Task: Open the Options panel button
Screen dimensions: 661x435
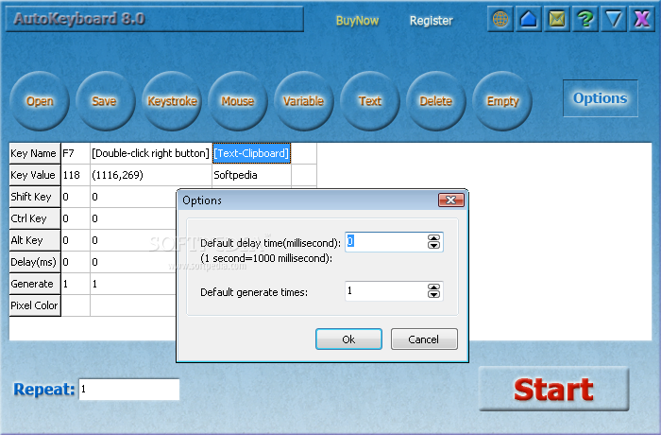Action: coord(601,98)
